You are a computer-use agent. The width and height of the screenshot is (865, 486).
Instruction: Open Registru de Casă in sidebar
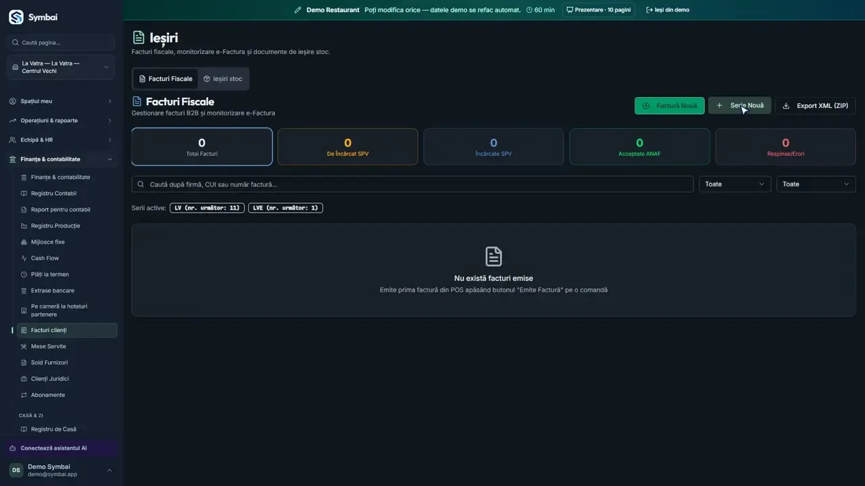click(67, 429)
